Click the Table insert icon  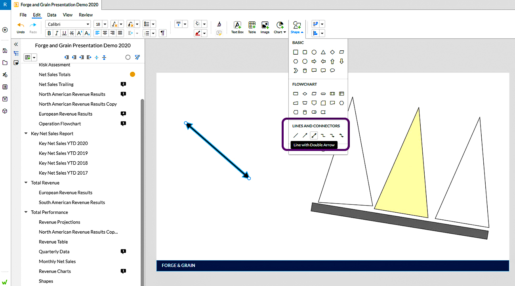pyautogui.click(x=252, y=27)
